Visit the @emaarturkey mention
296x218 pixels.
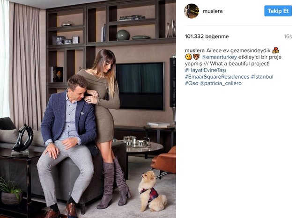point(219,57)
